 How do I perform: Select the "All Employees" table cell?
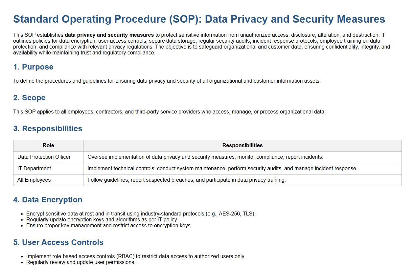(34, 180)
